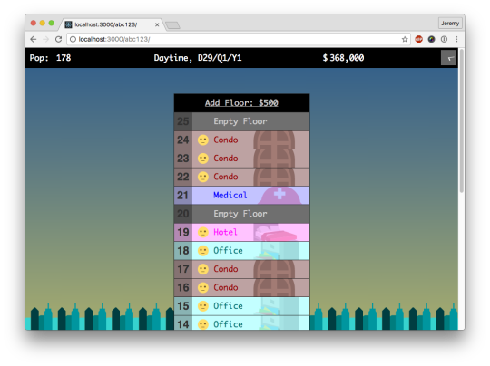The height and width of the screenshot is (366, 490).
Task: Select the localhost:3000/abc123/ browser tab
Action: pyautogui.click(x=111, y=24)
